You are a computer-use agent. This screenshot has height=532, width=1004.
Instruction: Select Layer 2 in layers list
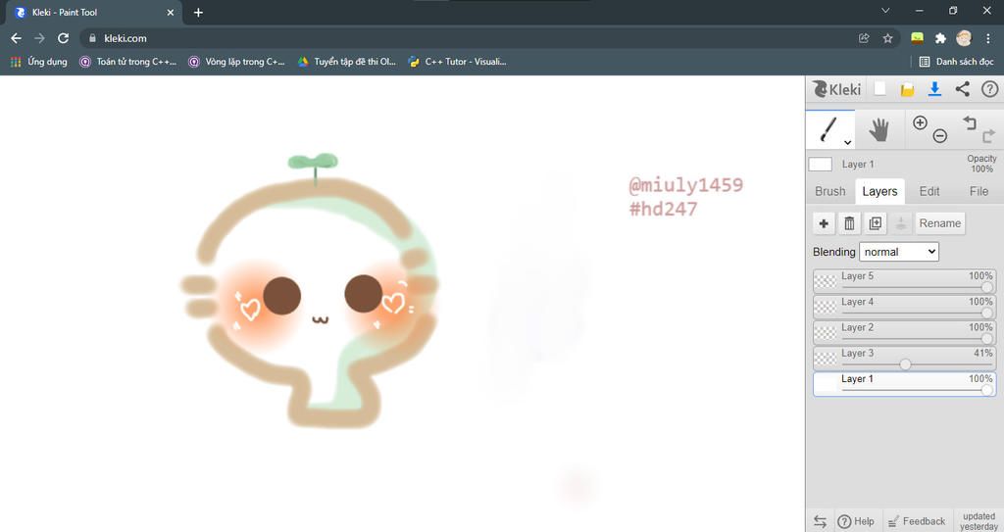pyautogui.click(x=904, y=332)
